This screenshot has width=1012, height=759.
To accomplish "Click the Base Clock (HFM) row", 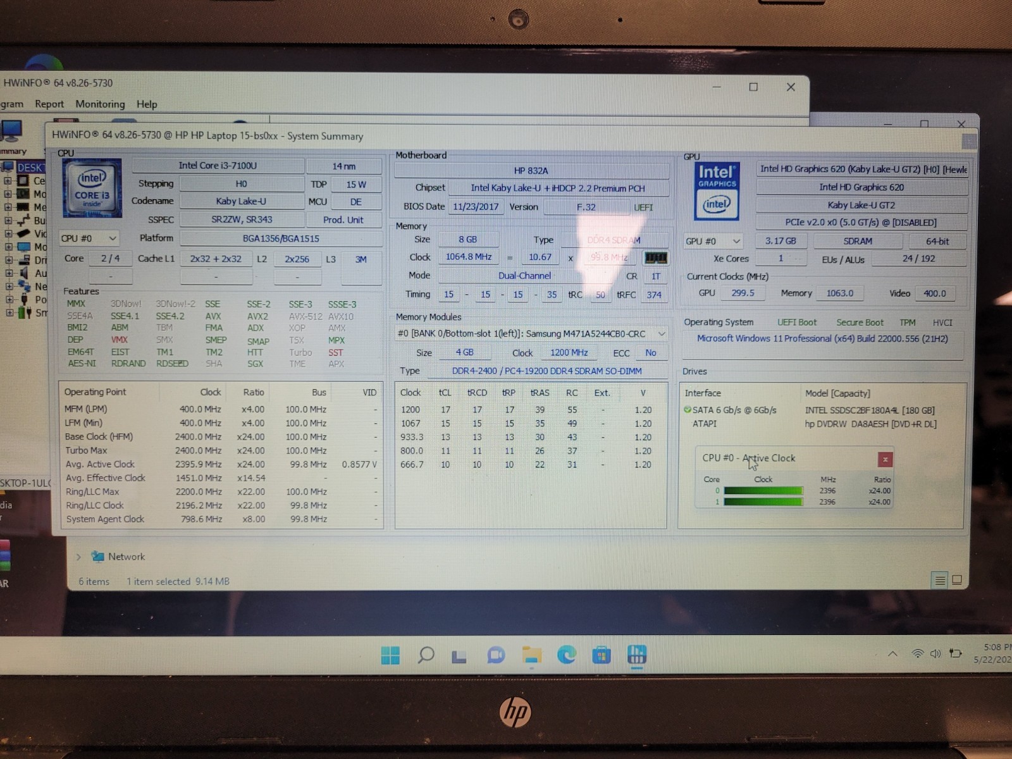I will pyautogui.click(x=221, y=437).
